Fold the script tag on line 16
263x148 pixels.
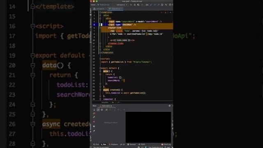(100, 59)
